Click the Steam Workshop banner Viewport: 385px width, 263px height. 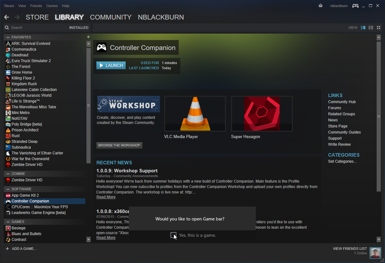pyautogui.click(x=129, y=104)
